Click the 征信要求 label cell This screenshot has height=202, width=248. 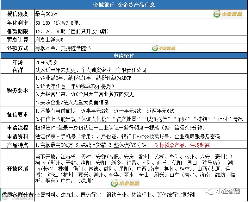click(18, 115)
